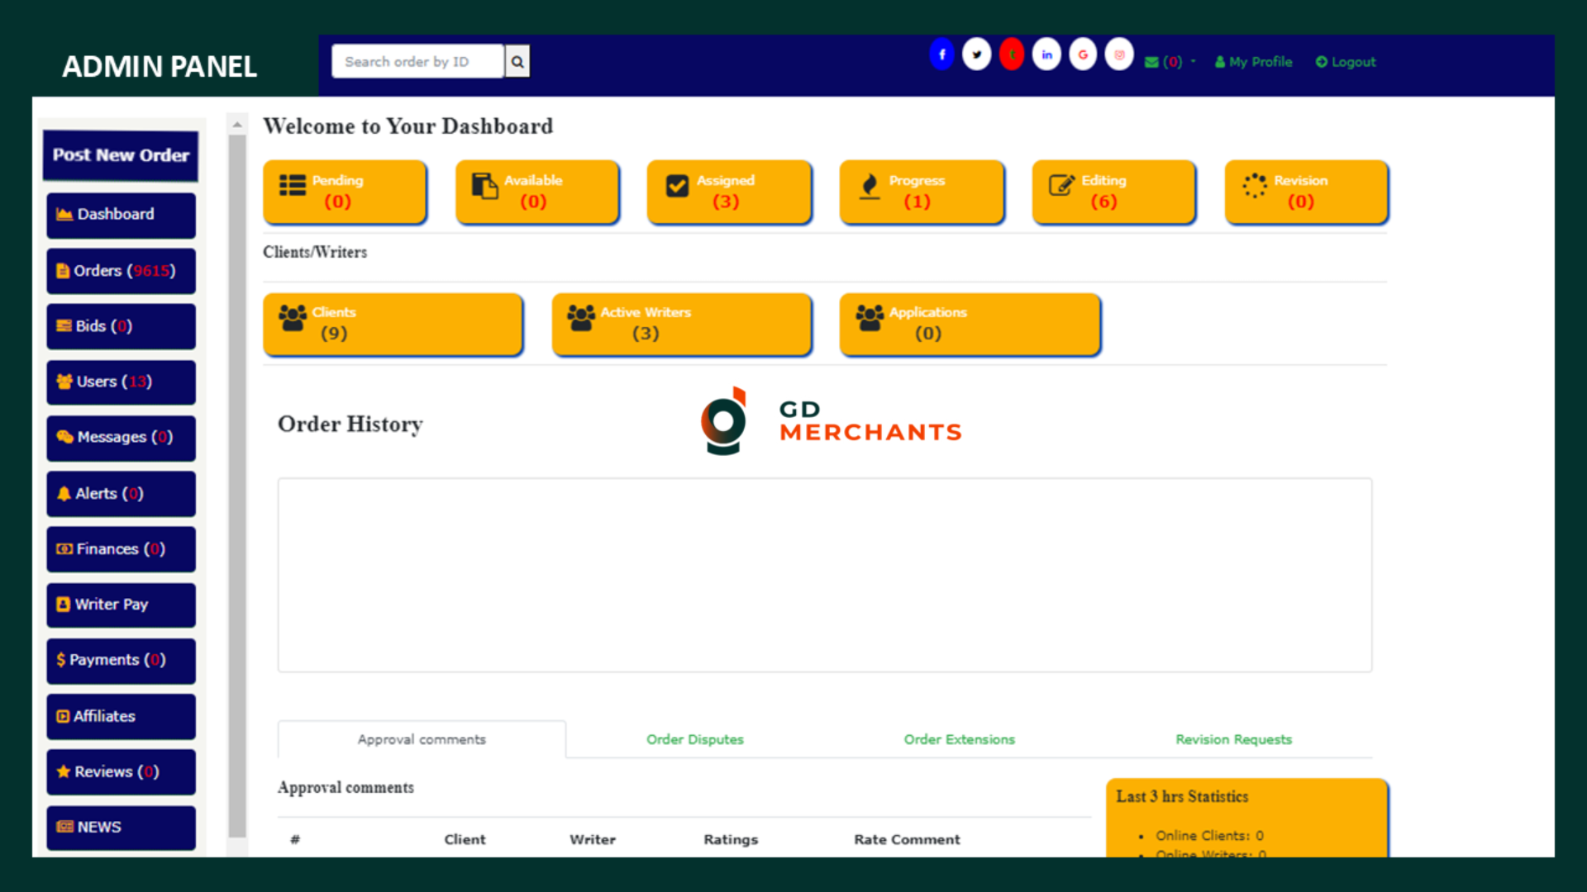Viewport: 1587px width, 892px height.
Task: Open Orders in the sidebar
Action: tap(121, 271)
